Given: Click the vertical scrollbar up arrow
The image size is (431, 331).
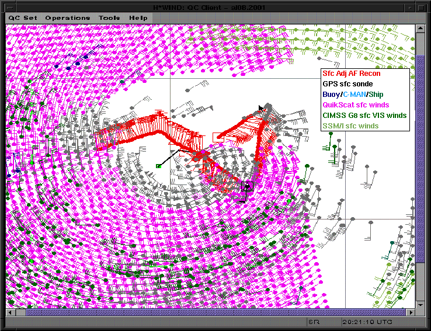Looking at the screenshot, I should [420, 29].
